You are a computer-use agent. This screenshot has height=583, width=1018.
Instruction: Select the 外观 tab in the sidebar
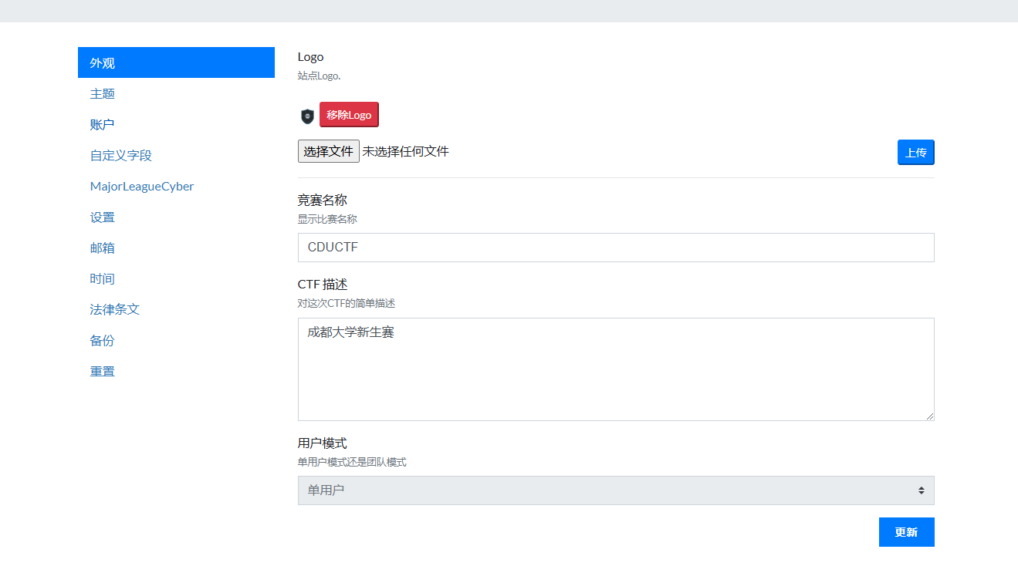pyautogui.click(x=176, y=62)
